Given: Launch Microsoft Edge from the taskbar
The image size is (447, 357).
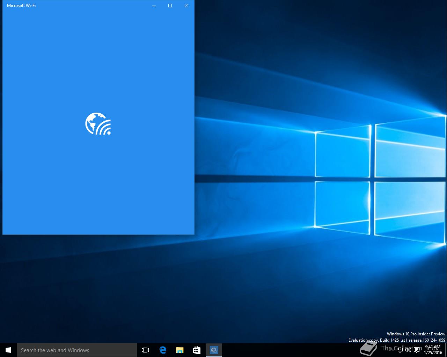Looking at the screenshot, I should (x=163, y=350).
